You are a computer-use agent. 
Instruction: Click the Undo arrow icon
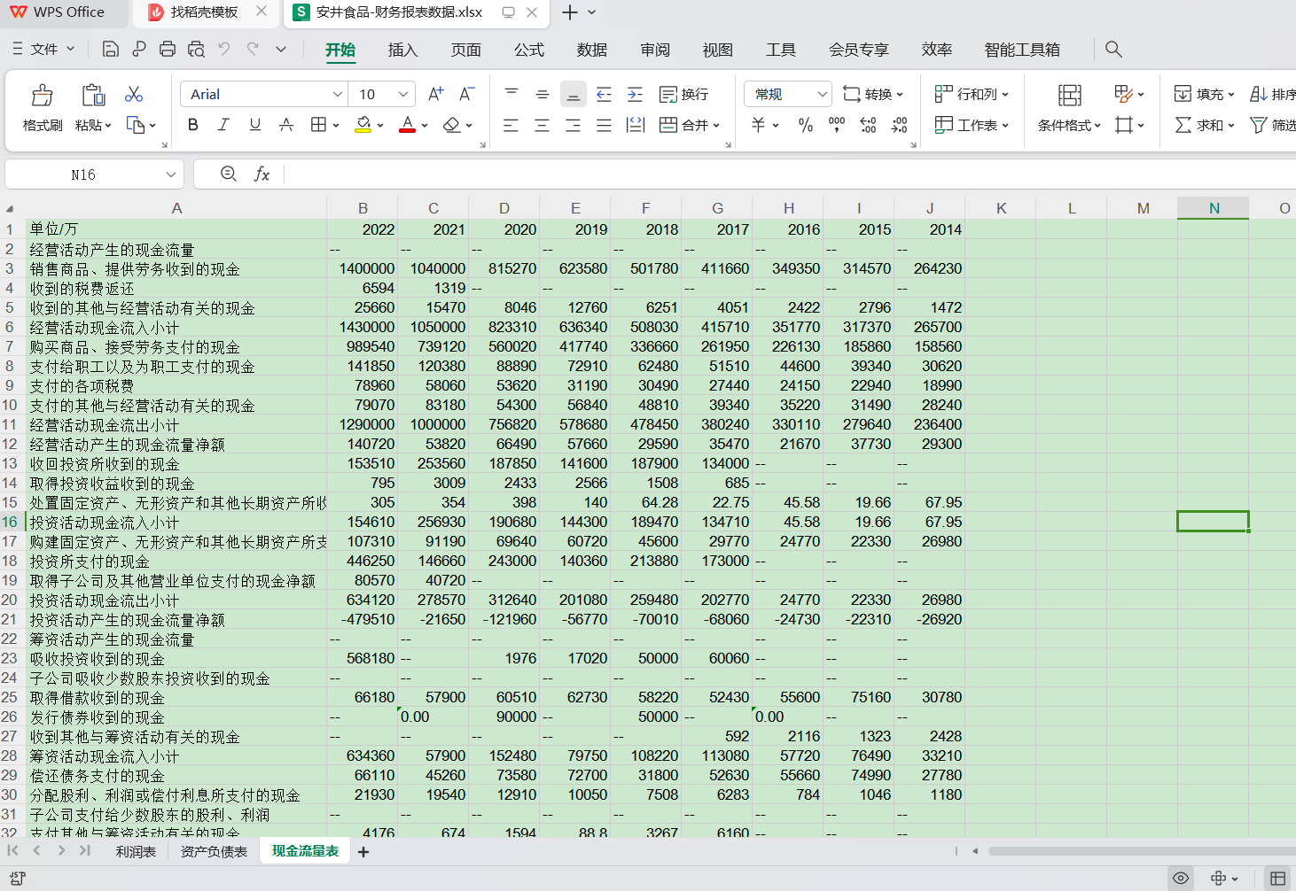coord(224,50)
